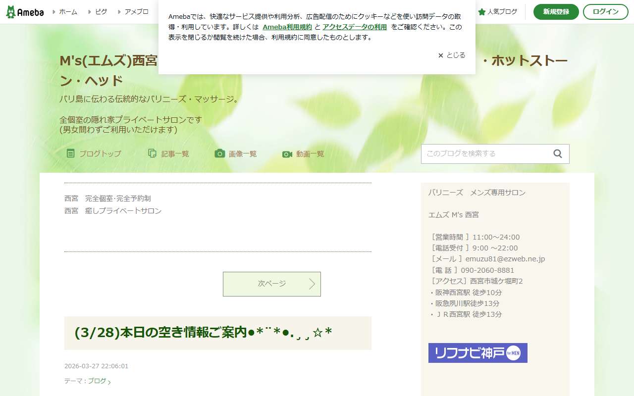This screenshot has height=396, width=634.
Task: Click the magnifying glass search icon
Action: pyautogui.click(x=558, y=153)
